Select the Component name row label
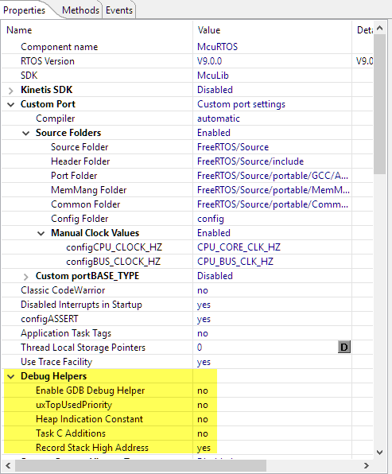The width and height of the screenshot is (392, 474). tap(60, 47)
